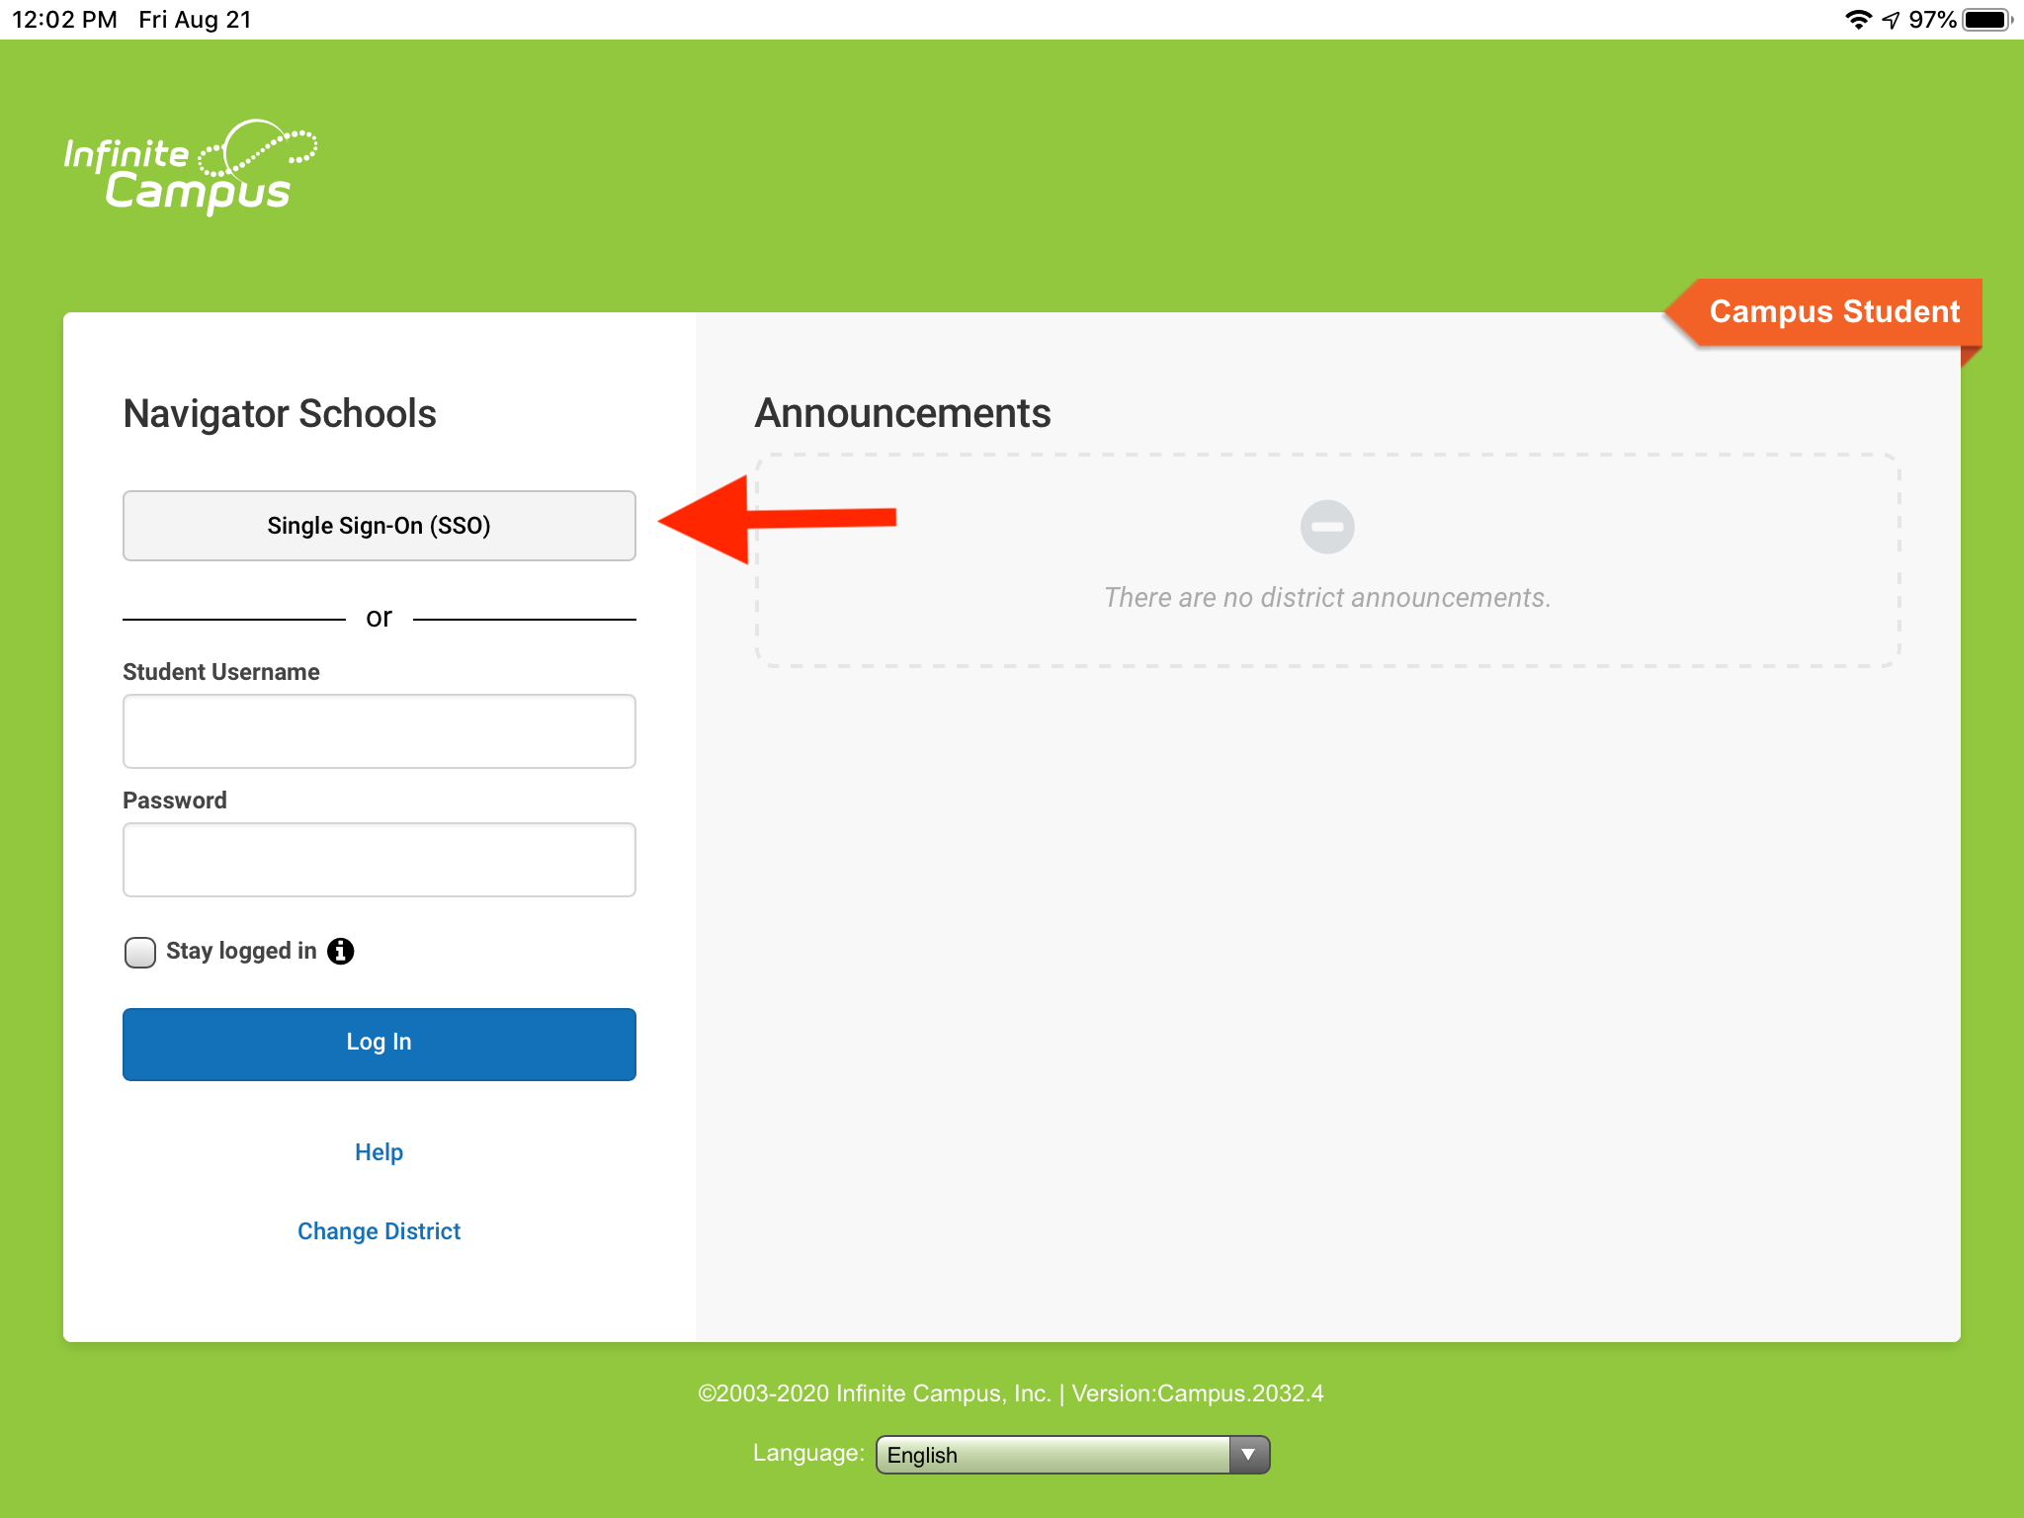Open the Help link
2024x1518 pixels.
click(x=379, y=1149)
